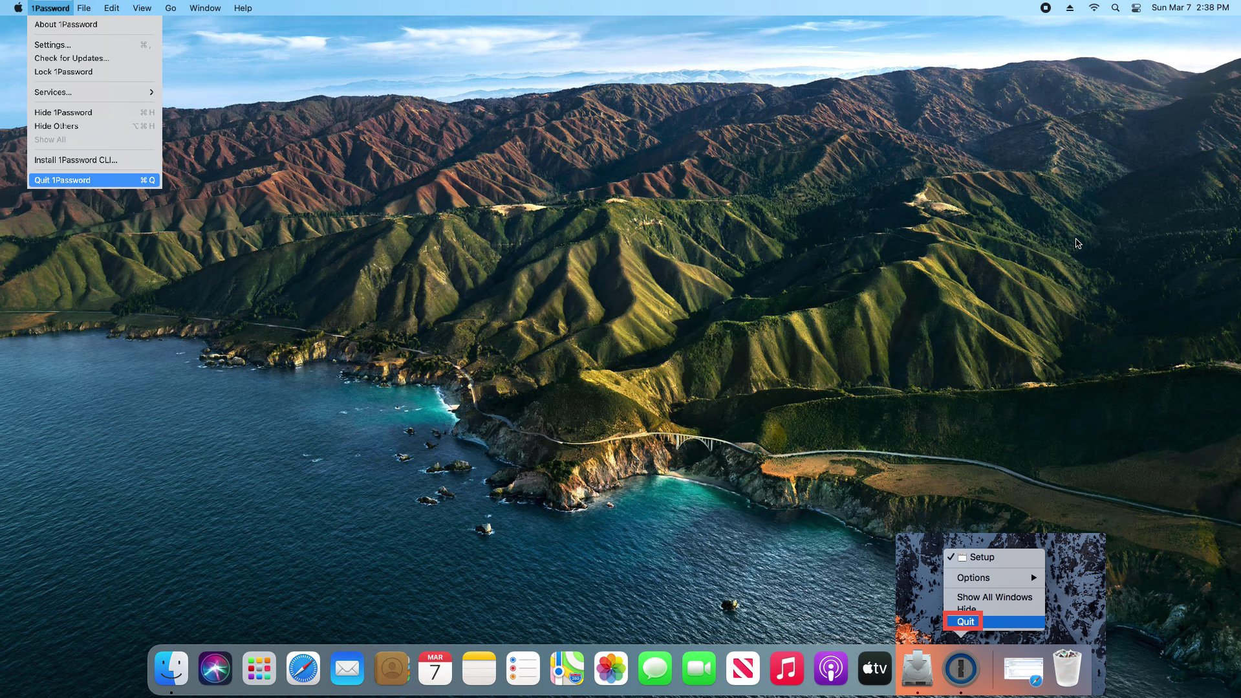This screenshot has width=1241, height=698.
Task: Click the date and time in menu bar
Action: point(1190,8)
